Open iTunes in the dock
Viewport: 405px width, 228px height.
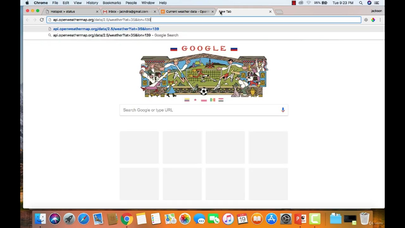pyautogui.click(x=228, y=219)
